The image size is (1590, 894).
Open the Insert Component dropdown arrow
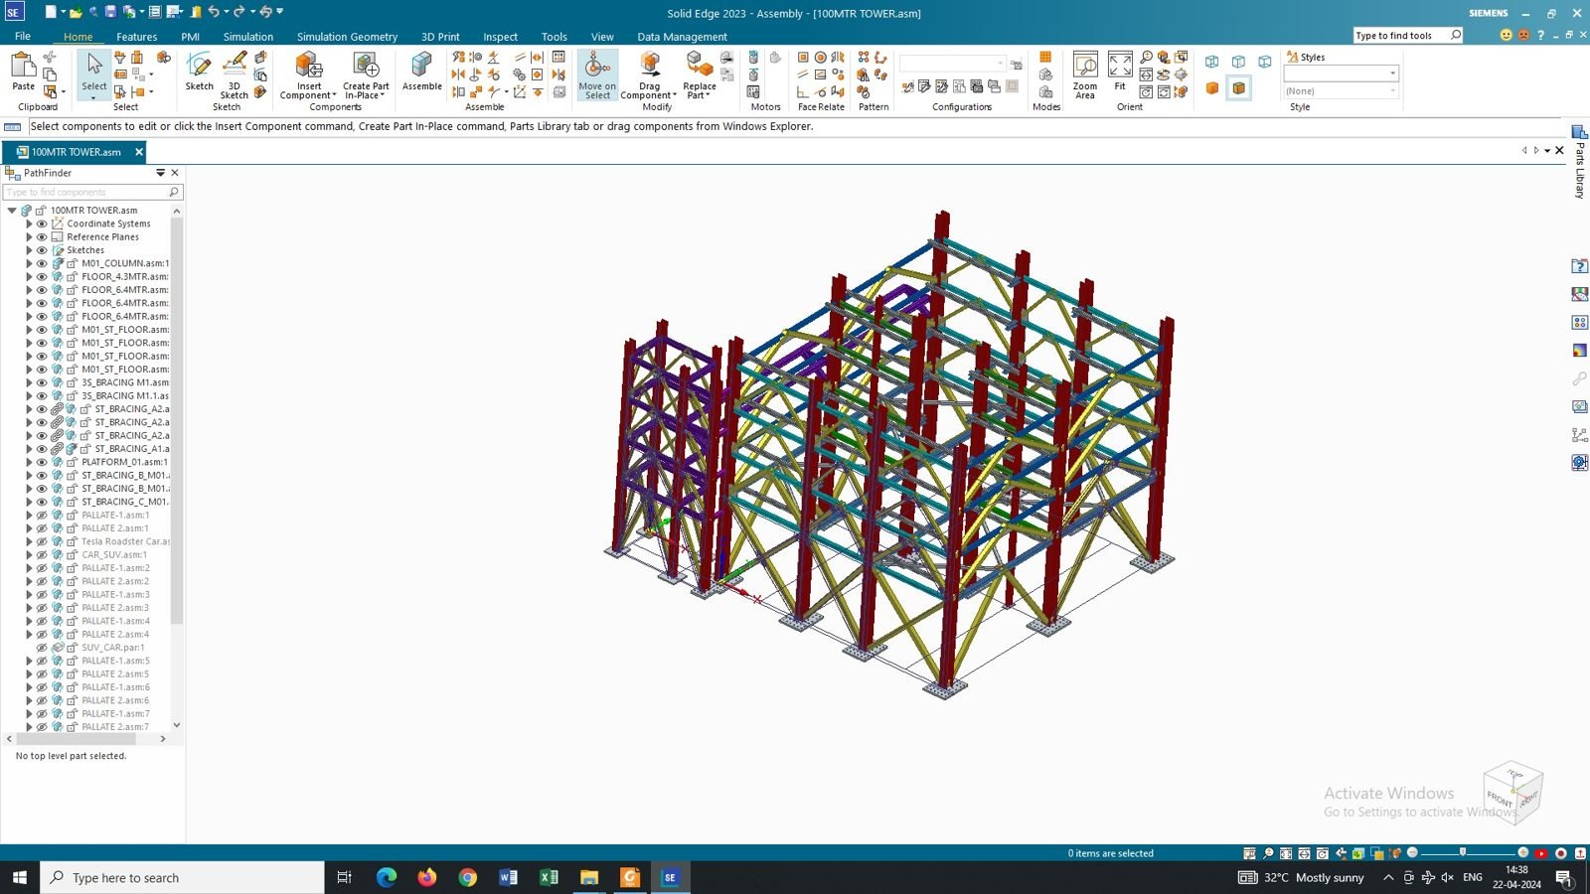tap(335, 95)
